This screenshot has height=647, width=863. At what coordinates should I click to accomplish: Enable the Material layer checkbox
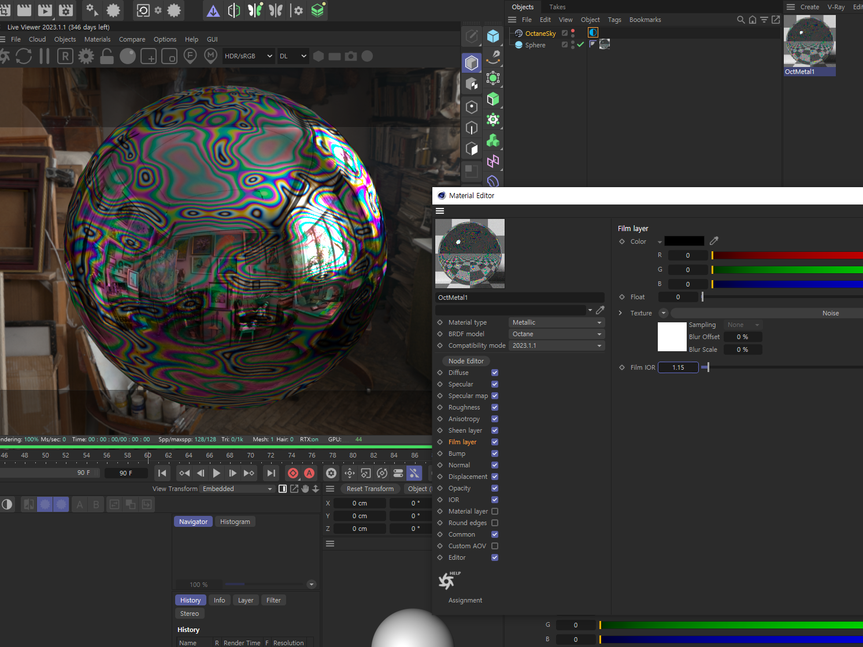point(495,511)
